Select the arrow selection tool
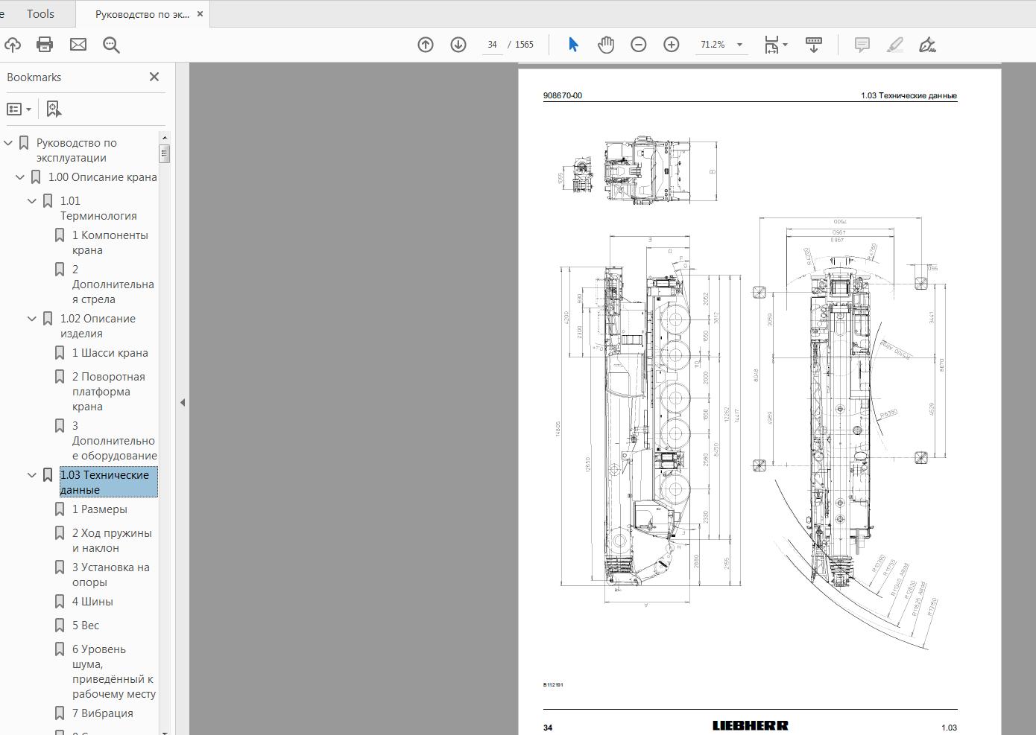Image resolution: width=1036 pixels, height=735 pixels. coord(573,45)
